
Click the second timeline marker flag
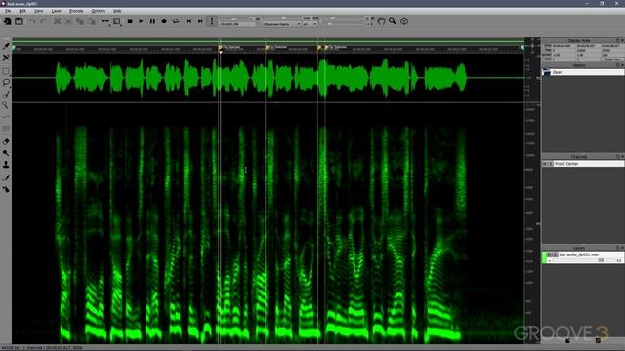click(268, 48)
